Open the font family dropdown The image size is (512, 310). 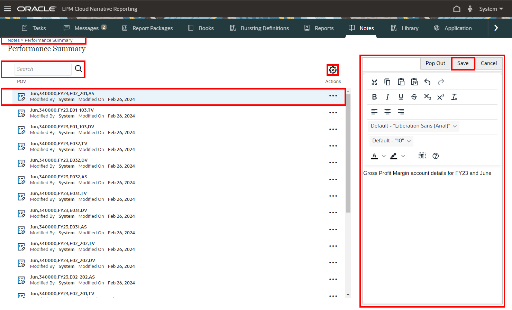coord(414,126)
